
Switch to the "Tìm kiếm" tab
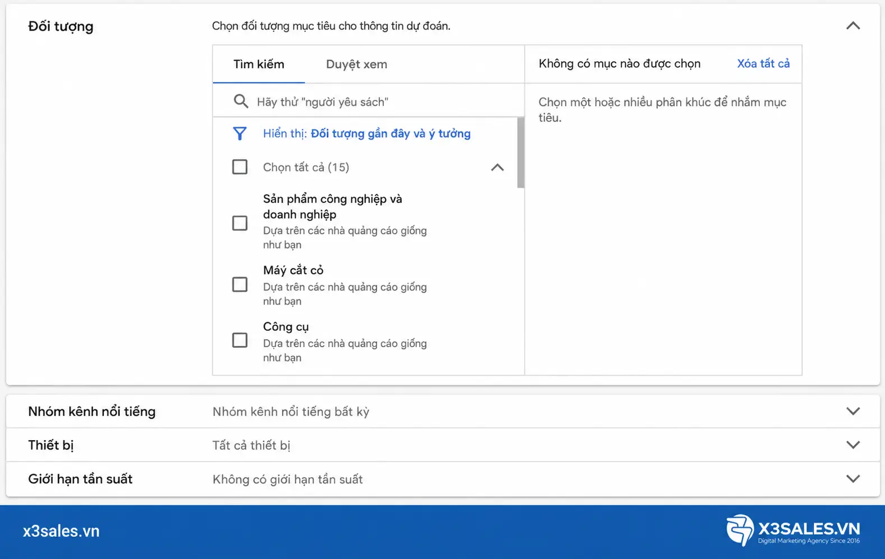point(259,64)
